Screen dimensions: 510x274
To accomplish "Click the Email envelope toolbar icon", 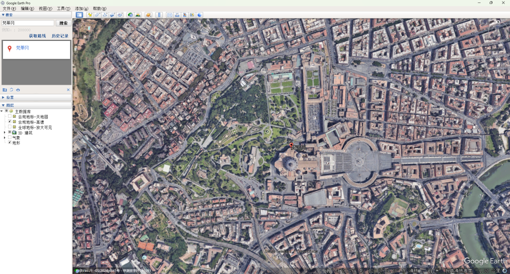I will tap(170, 15).
